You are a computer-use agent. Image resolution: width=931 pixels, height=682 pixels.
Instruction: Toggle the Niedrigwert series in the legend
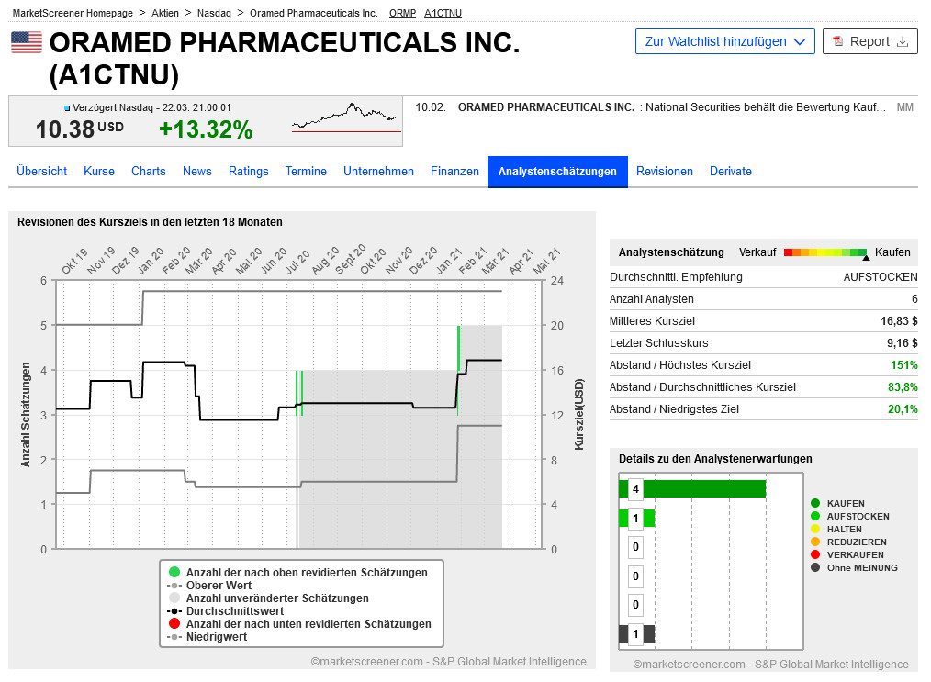tap(174, 636)
